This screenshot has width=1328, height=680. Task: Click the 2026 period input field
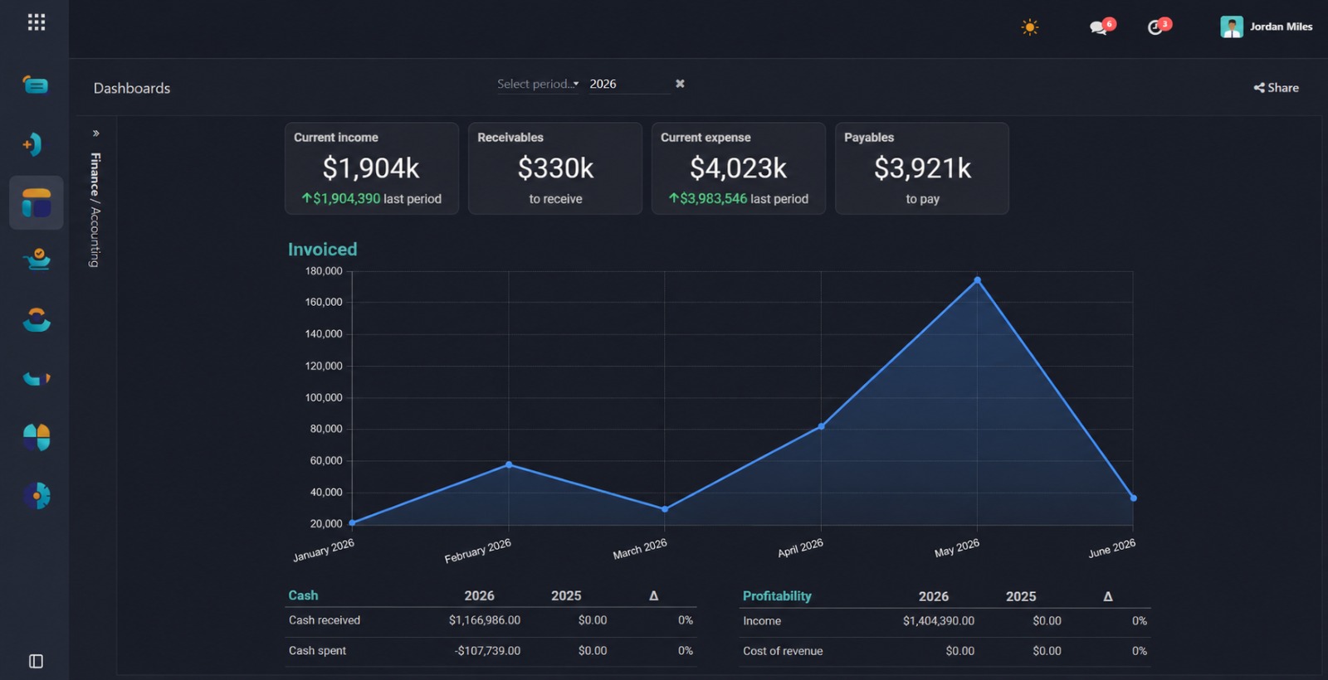coord(629,84)
